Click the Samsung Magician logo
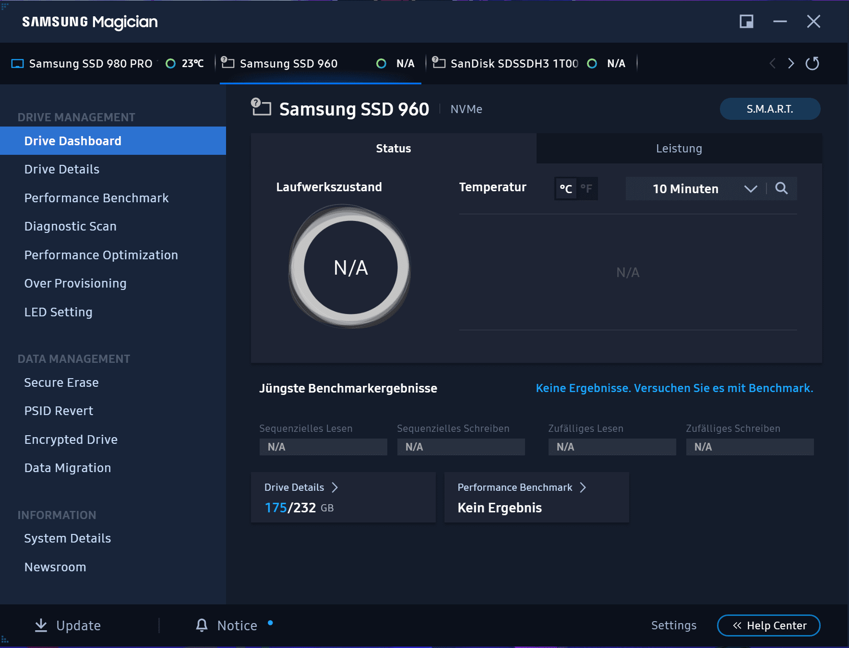 tap(90, 22)
